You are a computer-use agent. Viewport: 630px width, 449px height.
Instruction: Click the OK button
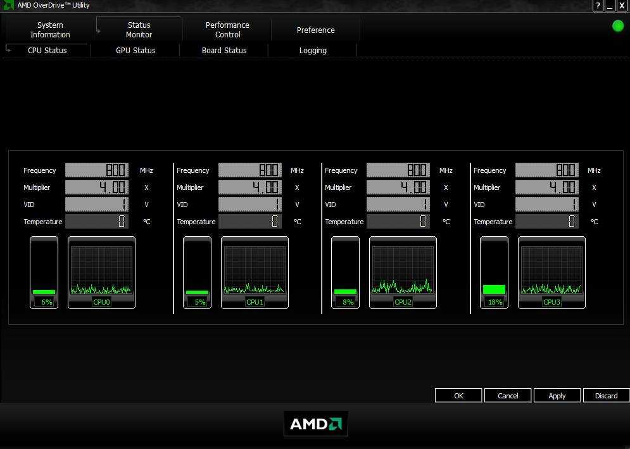[458, 396]
